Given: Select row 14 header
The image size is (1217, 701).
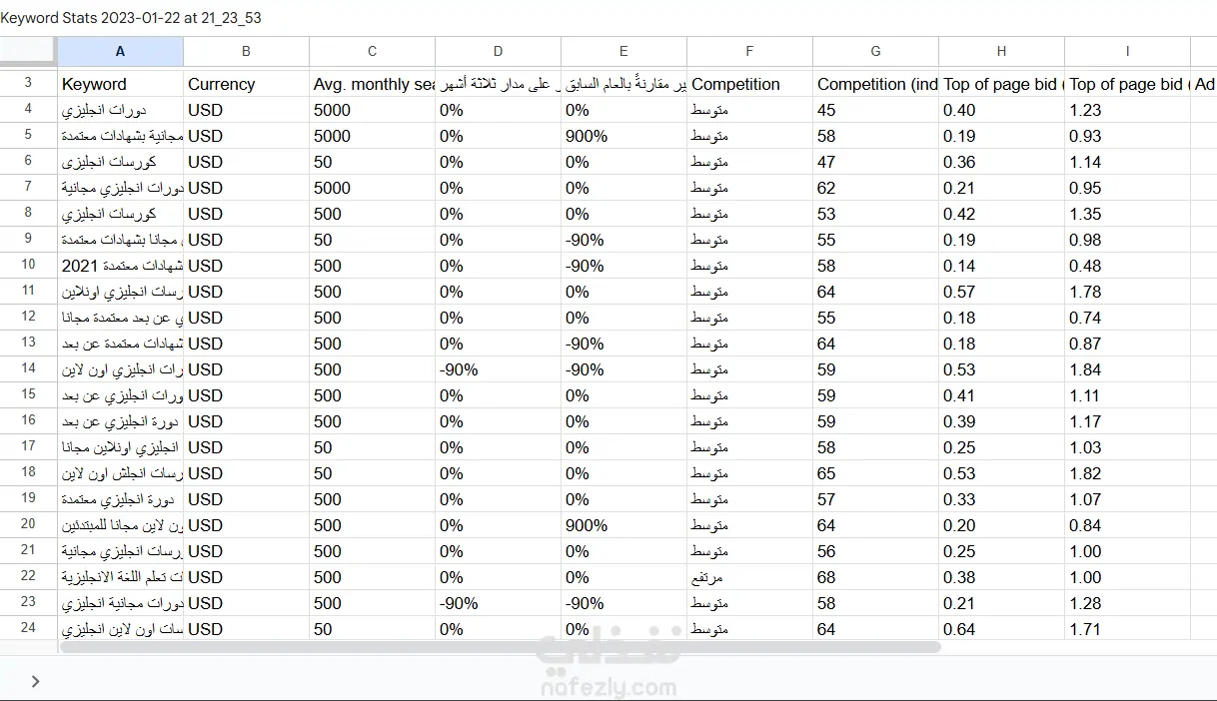Looking at the screenshot, I should point(28,369).
